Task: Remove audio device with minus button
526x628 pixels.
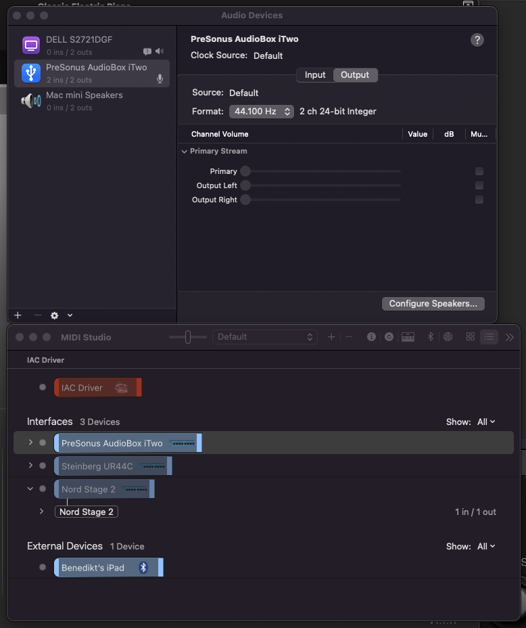Action: [x=38, y=315]
